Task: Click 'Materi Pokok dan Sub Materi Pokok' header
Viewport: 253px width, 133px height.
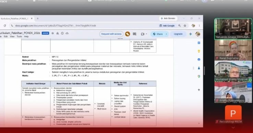Action: pos(72,83)
